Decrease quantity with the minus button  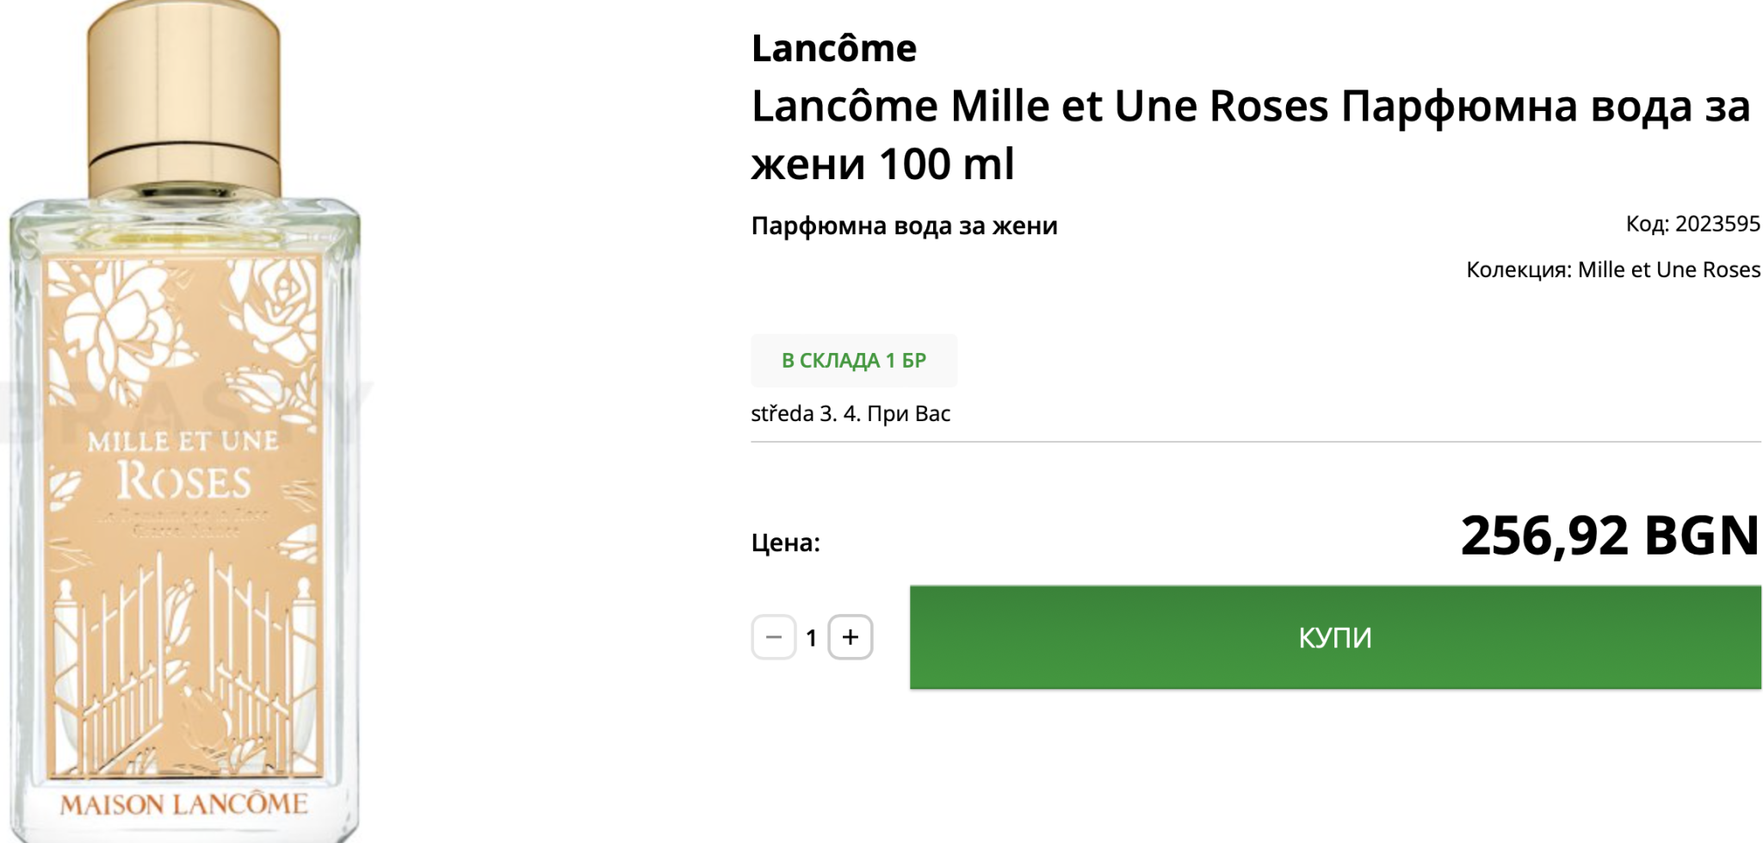click(773, 637)
